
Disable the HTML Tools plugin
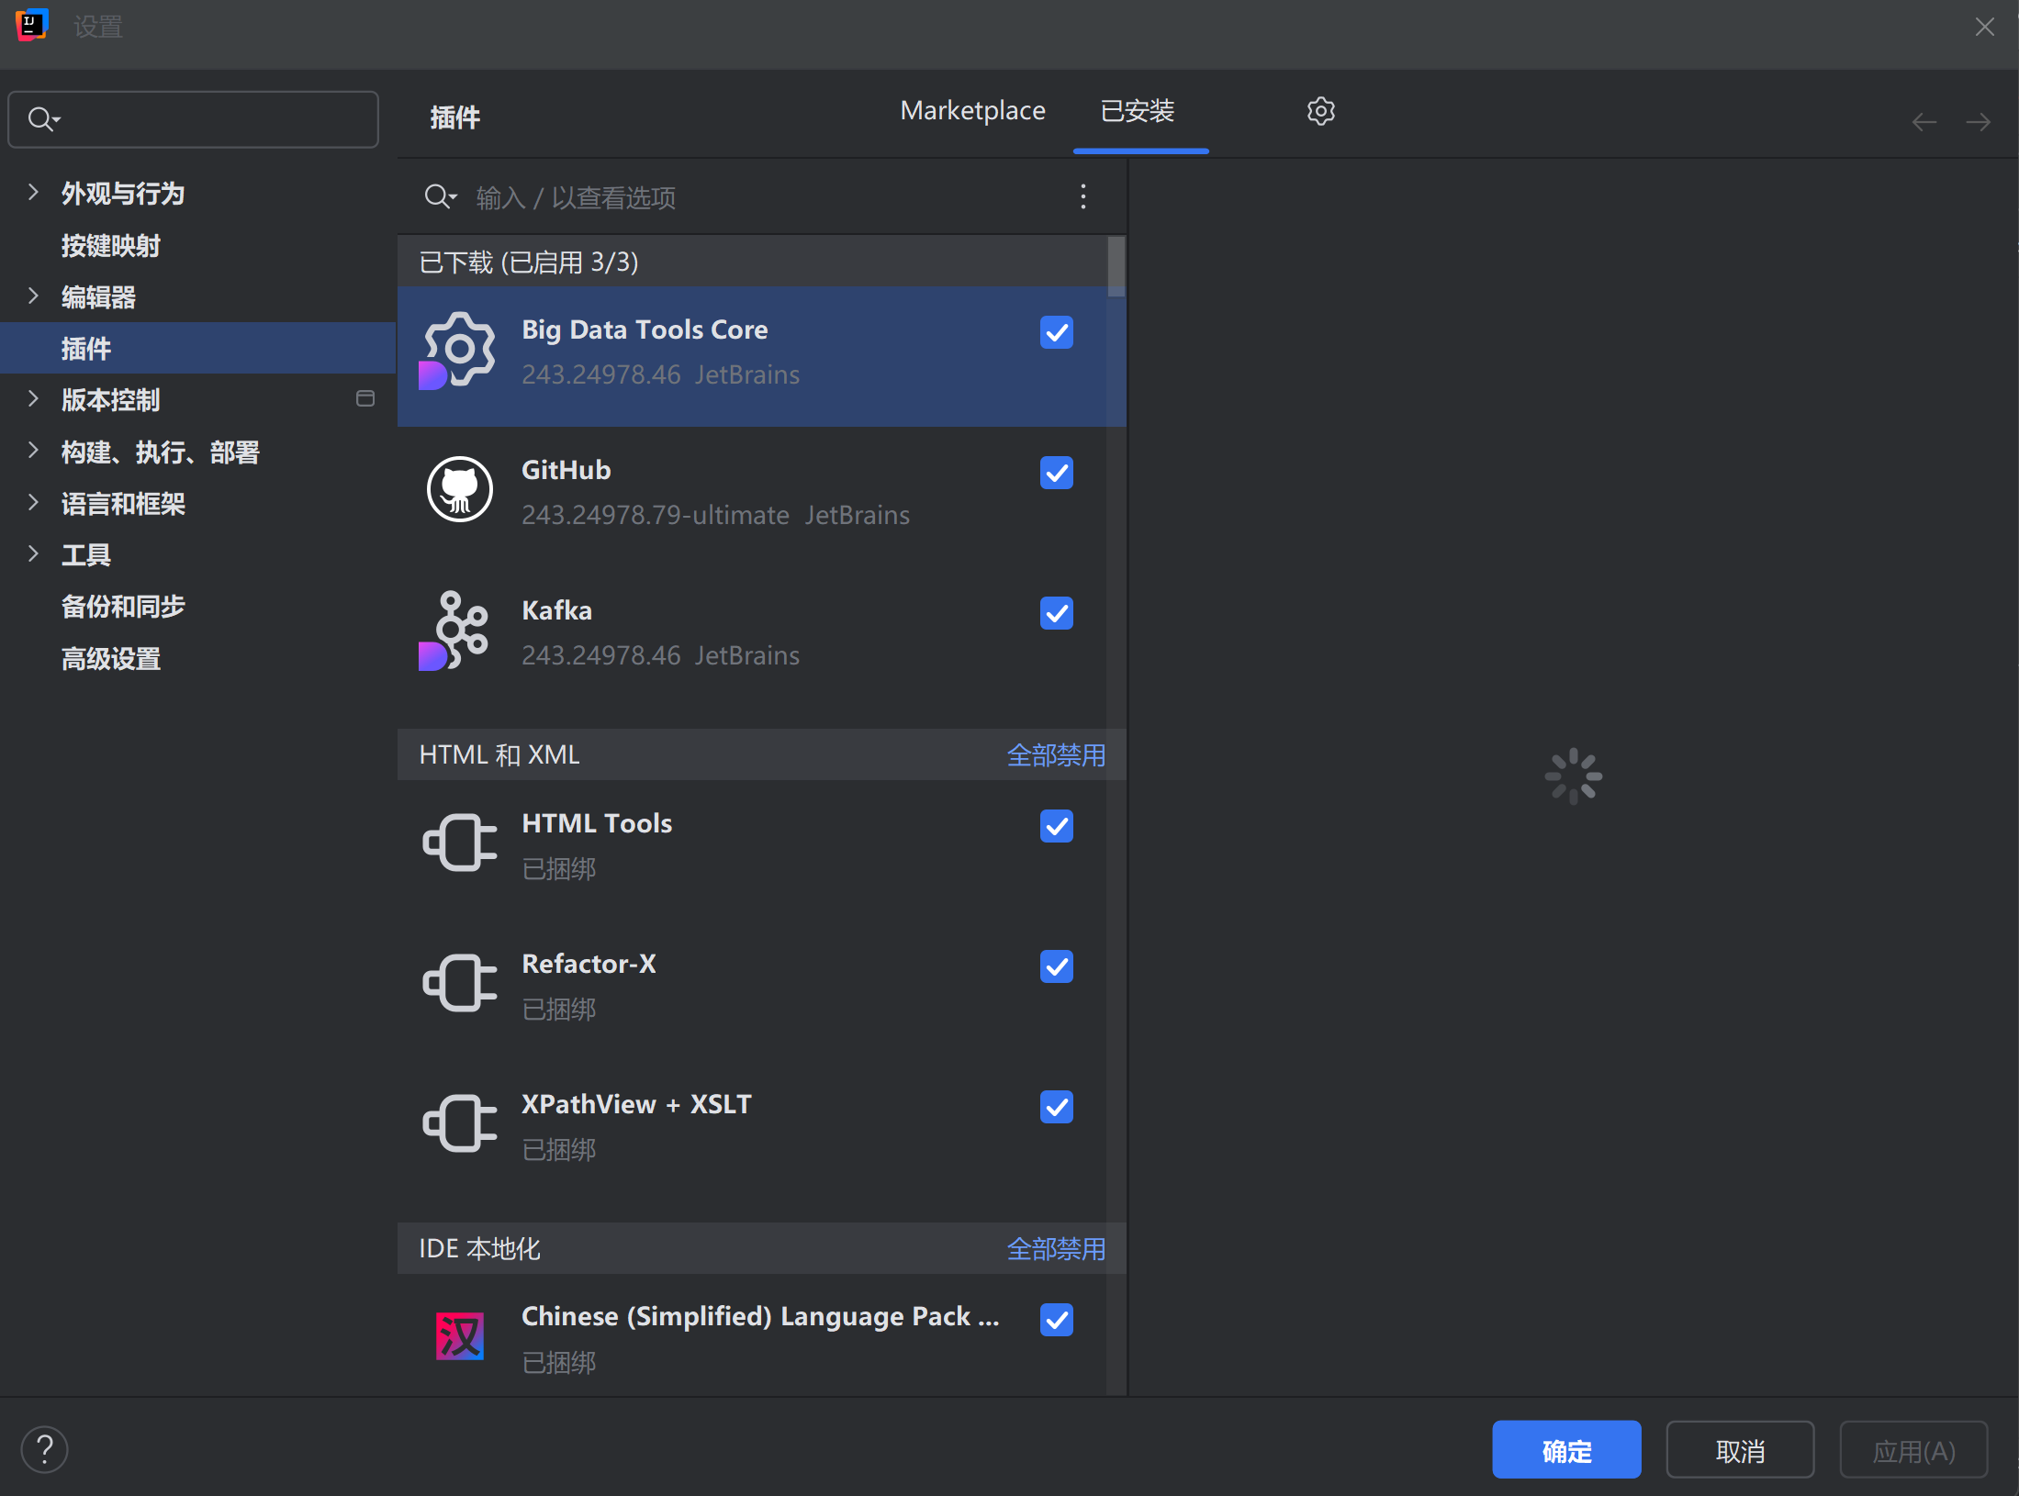pyautogui.click(x=1057, y=826)
